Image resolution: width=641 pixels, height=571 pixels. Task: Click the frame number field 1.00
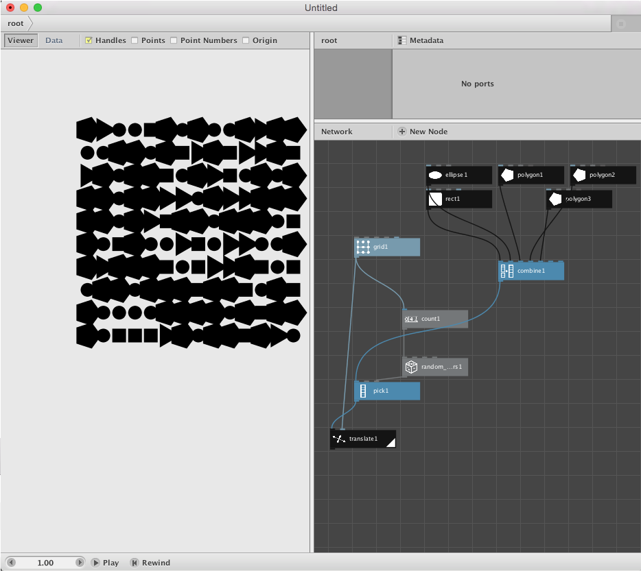pyautogui.click(x=45, y=563)
